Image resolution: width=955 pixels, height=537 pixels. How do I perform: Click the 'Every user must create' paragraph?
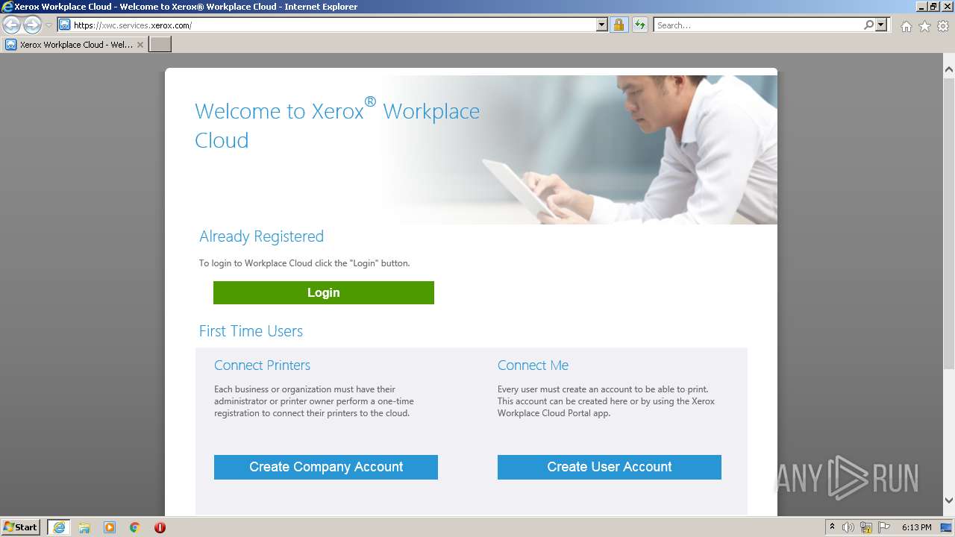pyautogui.click(x=606, y=401)
